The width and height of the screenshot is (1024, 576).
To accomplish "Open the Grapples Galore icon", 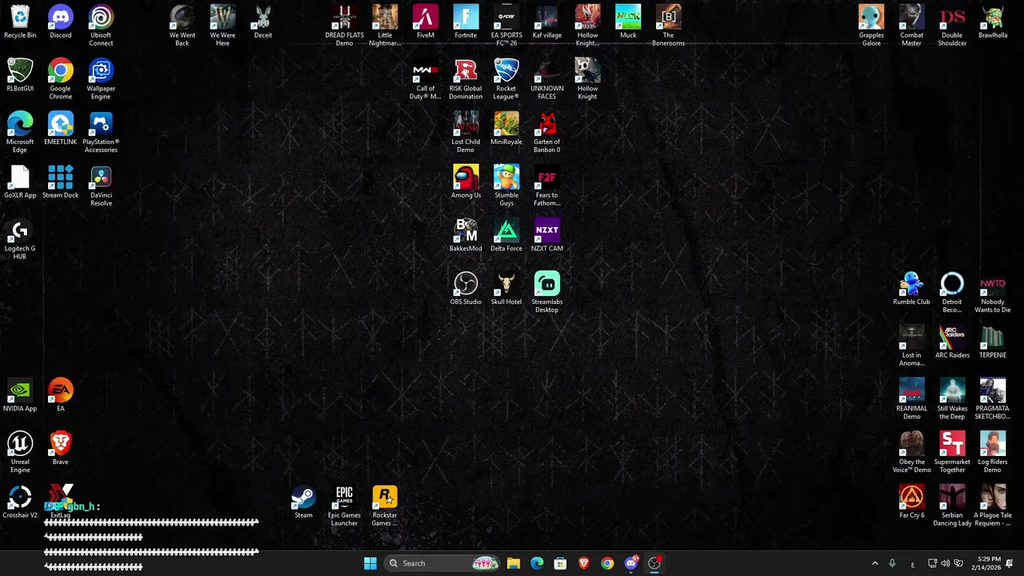I will pos(871,26).
